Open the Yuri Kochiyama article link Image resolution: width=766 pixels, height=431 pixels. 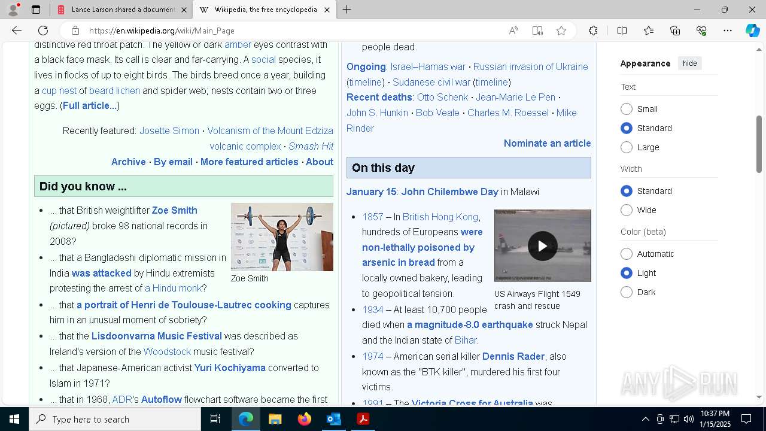[230, 368]
